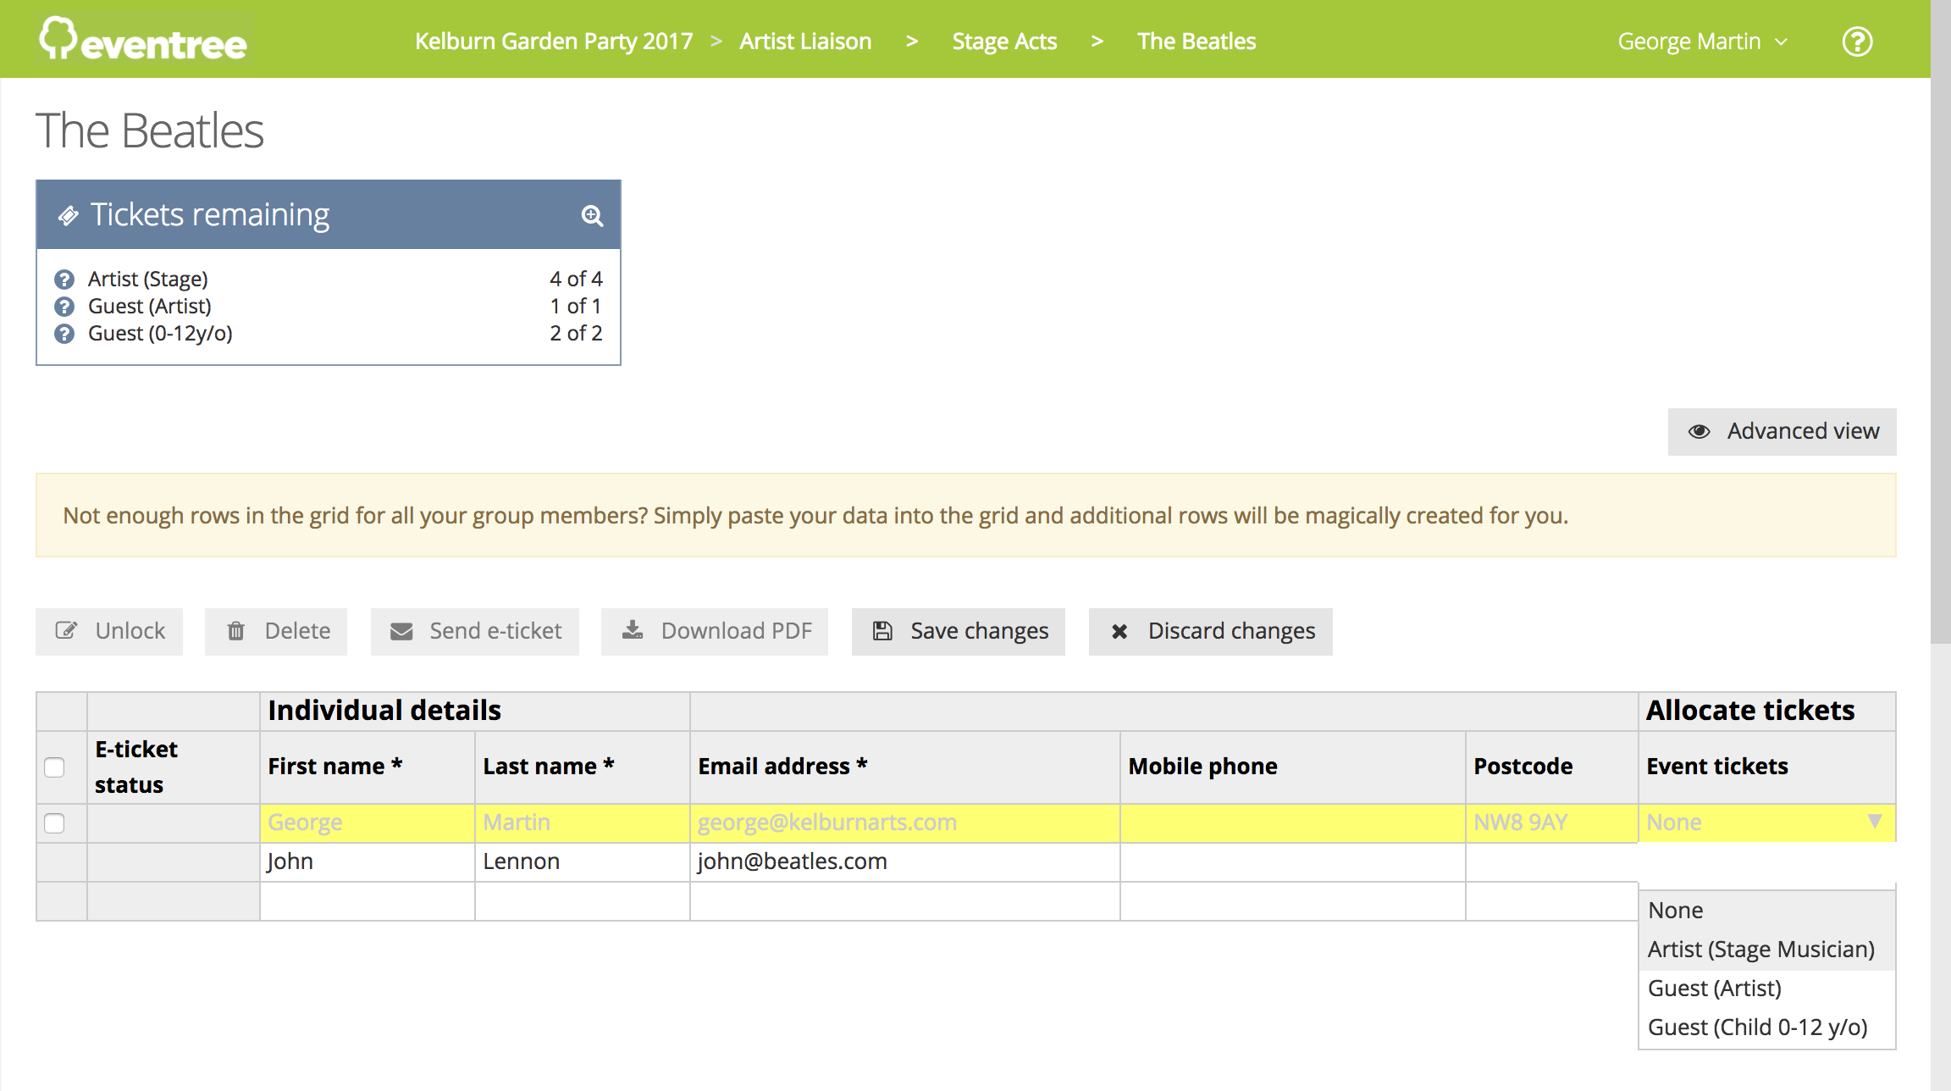This screenshot has height=1091, width=1951.
Task: Click Postcode cell NW8 9AY
Action: tap(1551, 822)
